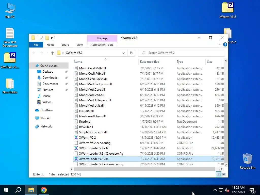The height and width of the screenshot is (195, 260).
Task: Open the muted volume tray icon
Action: click(x=227, y=190)
